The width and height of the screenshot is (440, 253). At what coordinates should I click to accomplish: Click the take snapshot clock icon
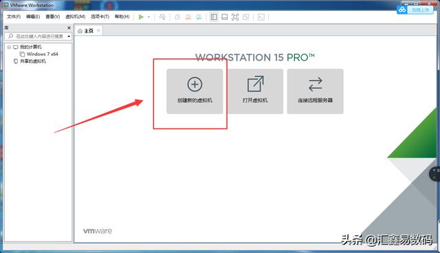pos(177,17)
